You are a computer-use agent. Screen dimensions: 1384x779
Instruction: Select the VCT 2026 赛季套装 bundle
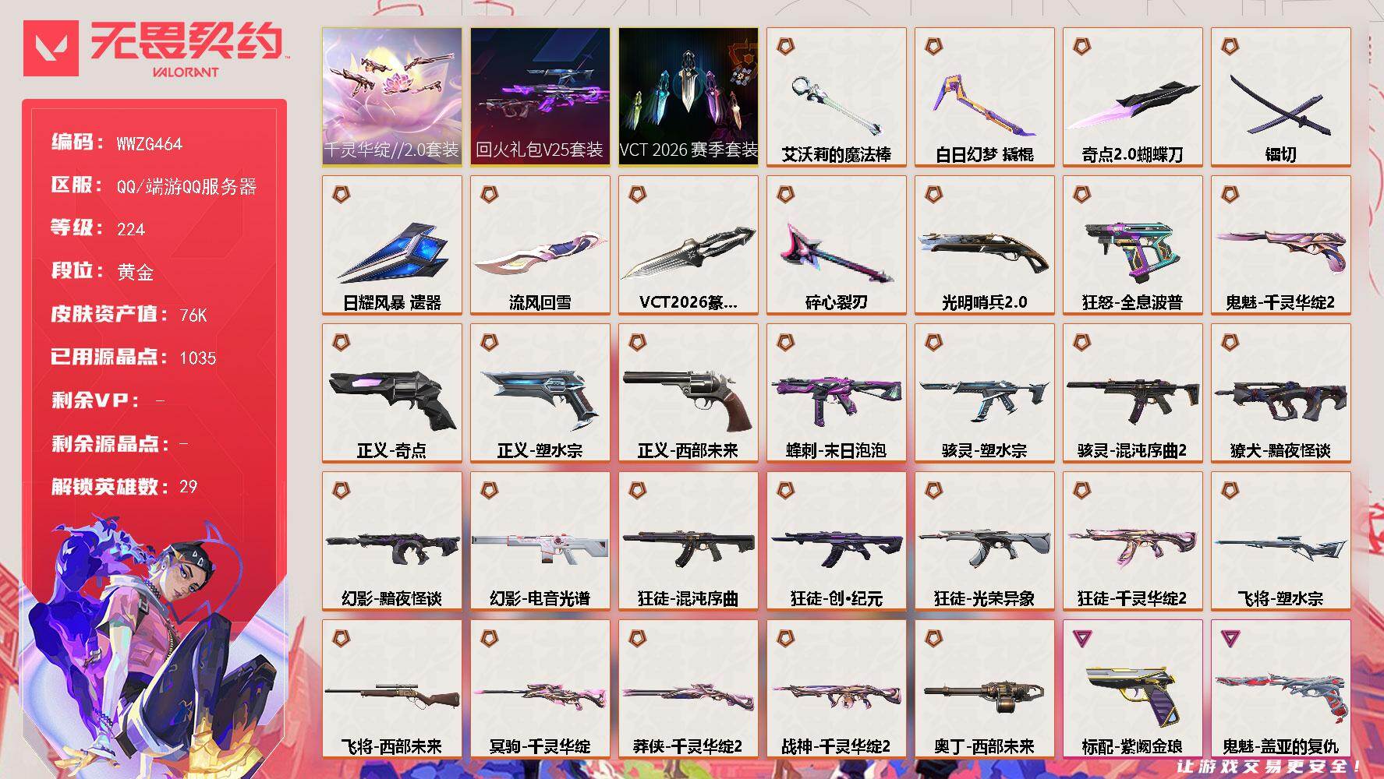point(688,97)
